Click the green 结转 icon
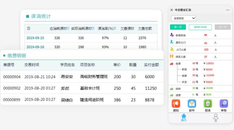 pyautogui.click(x=172, y=89)
